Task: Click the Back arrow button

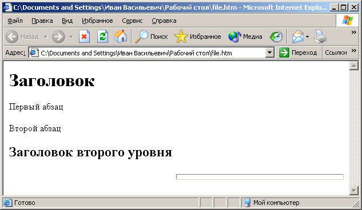Action: click(x=12, y=37)
